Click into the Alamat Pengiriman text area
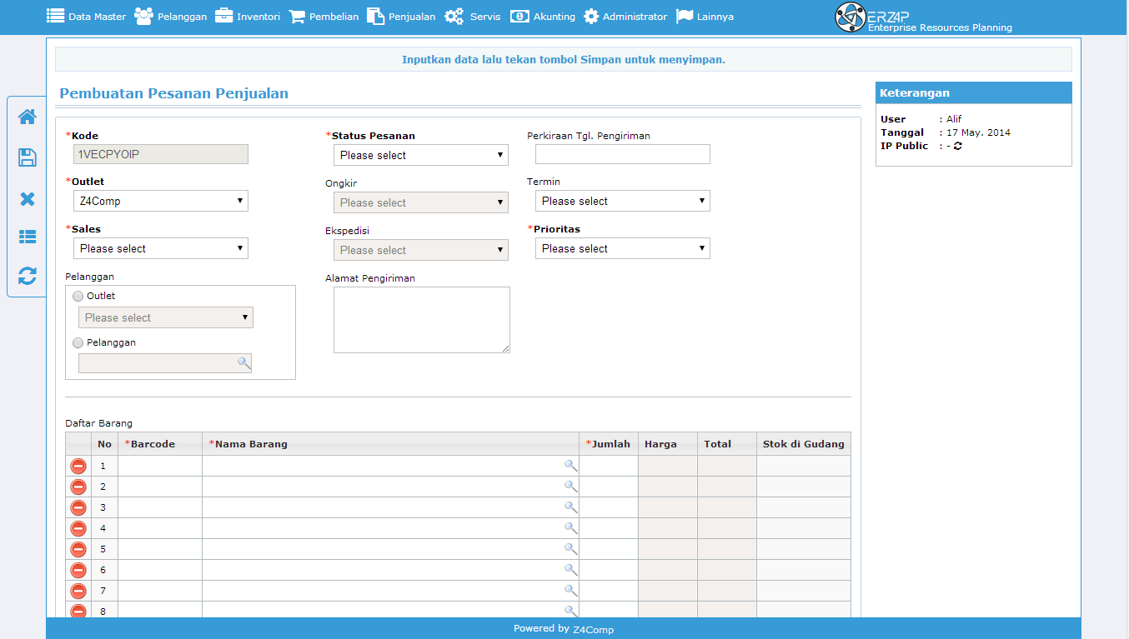 [x=422, y=320]
